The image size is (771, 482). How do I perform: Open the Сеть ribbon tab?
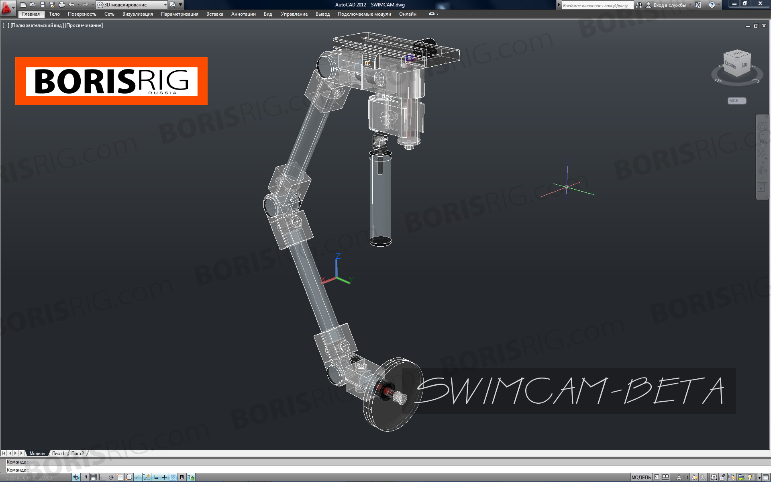click(x=109, y=14)
